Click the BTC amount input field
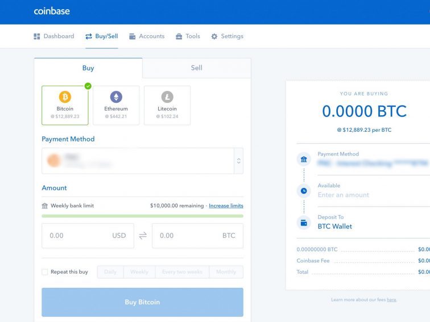This screenshot has width=430, height=322. (x=197, y=236)
